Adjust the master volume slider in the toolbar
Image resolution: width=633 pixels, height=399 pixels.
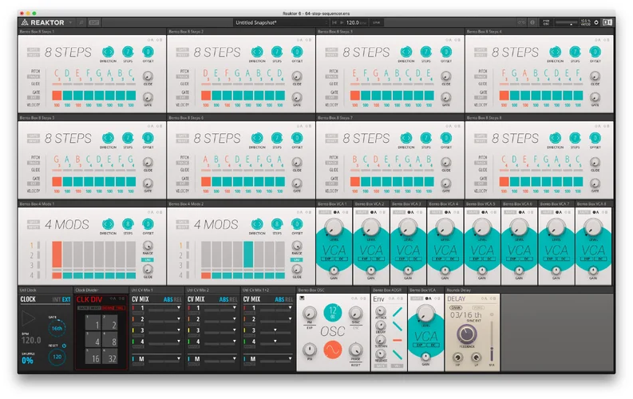(567, 22)
